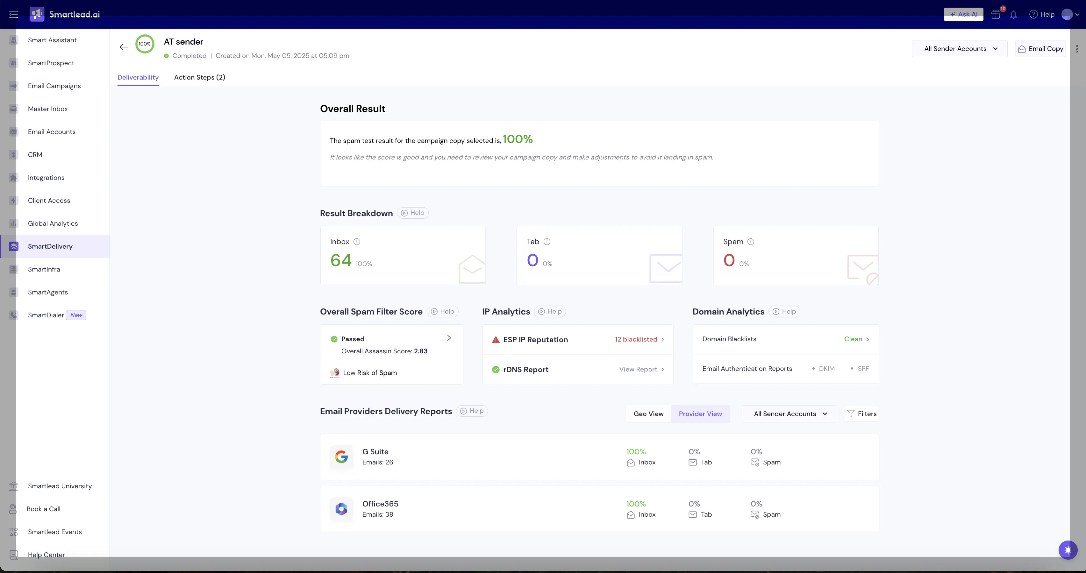Image resolution: width=1086 pixels, height=573 pixels.
Task: Open the Filters button
Action: (862, 414)
